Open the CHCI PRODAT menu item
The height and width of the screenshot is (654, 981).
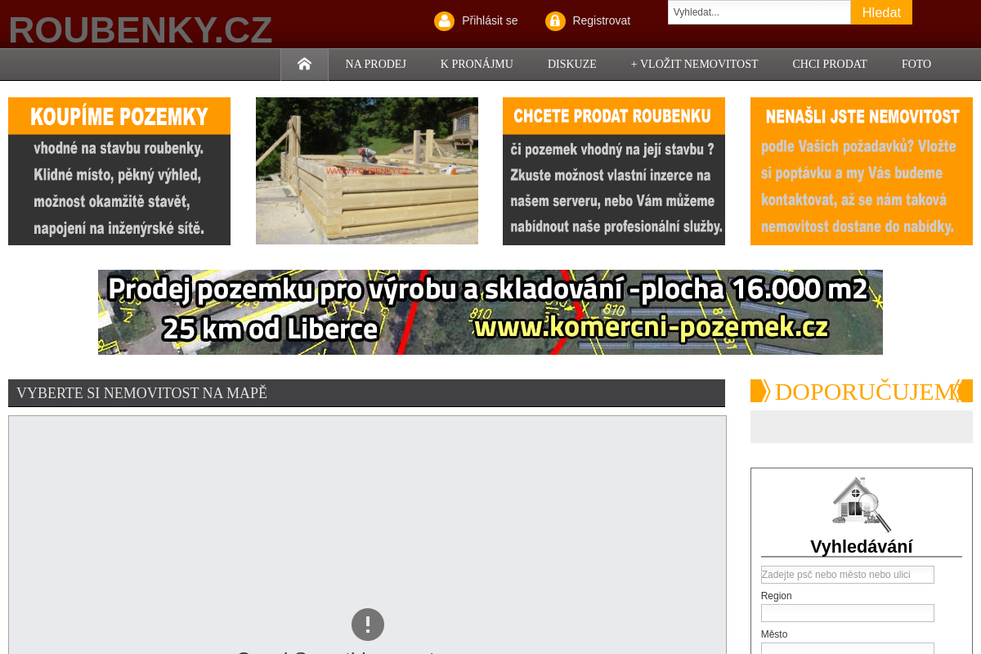(830, 64)
